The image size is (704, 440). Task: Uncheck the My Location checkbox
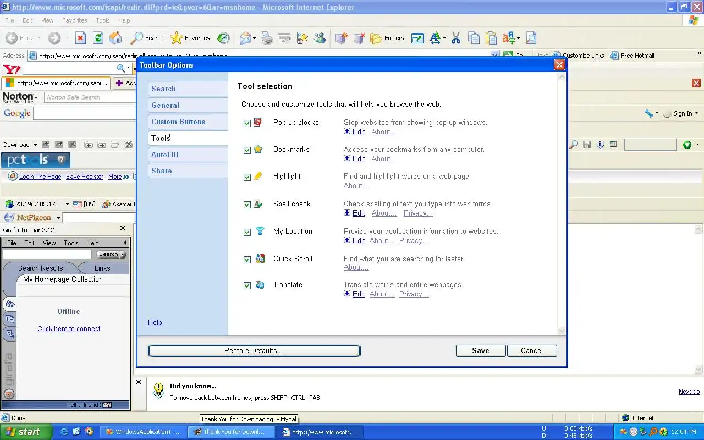(248, 232)
